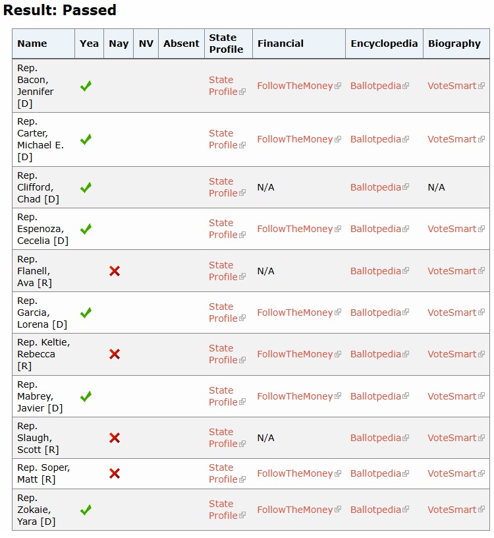Open FollowTheMoney link for Zokaie, Yara
This screenshot has height=538, width=494.
(x=299, y=510)
